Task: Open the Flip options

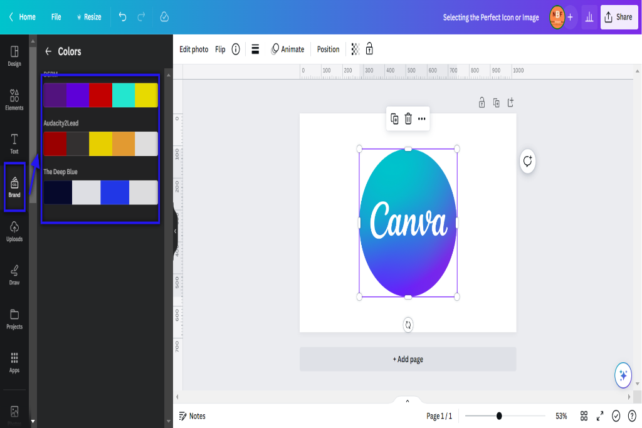Action: 220,49
